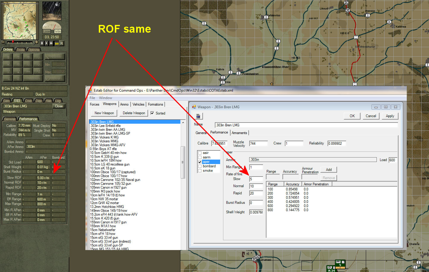Switch to the Vehicles tab

[138, 104]
